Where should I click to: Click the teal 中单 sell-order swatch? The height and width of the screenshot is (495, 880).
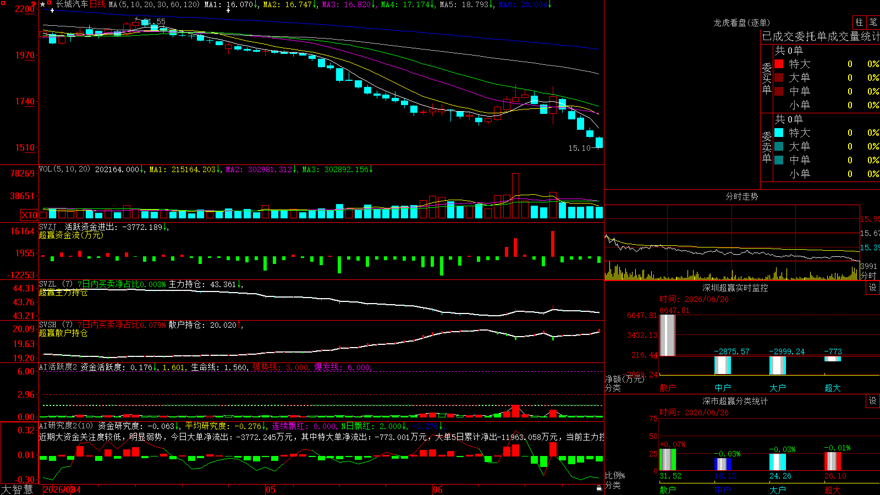779,160
